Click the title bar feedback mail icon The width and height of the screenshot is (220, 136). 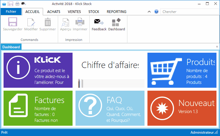(x=24, y=4)
